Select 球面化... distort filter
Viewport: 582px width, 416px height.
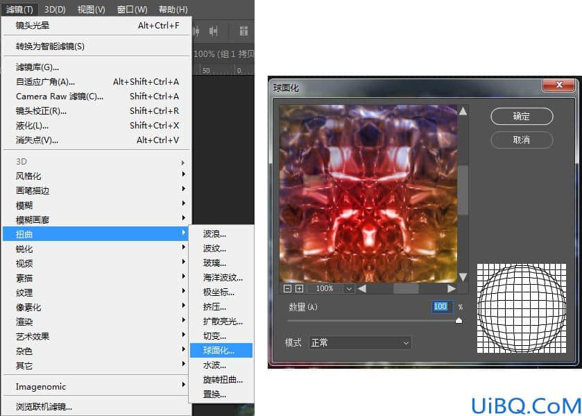221,350
